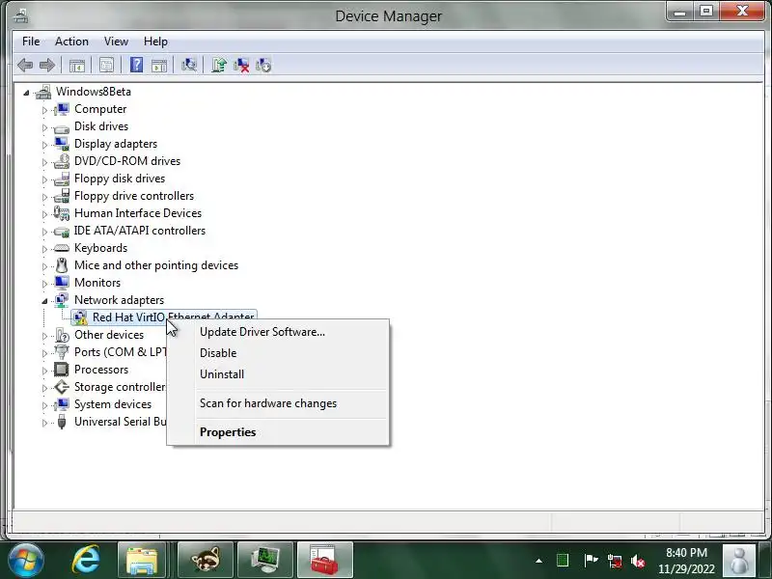The image size is (772, 579).
Task: Collapse the Network adapters arrow
Action: pos(44,301)
